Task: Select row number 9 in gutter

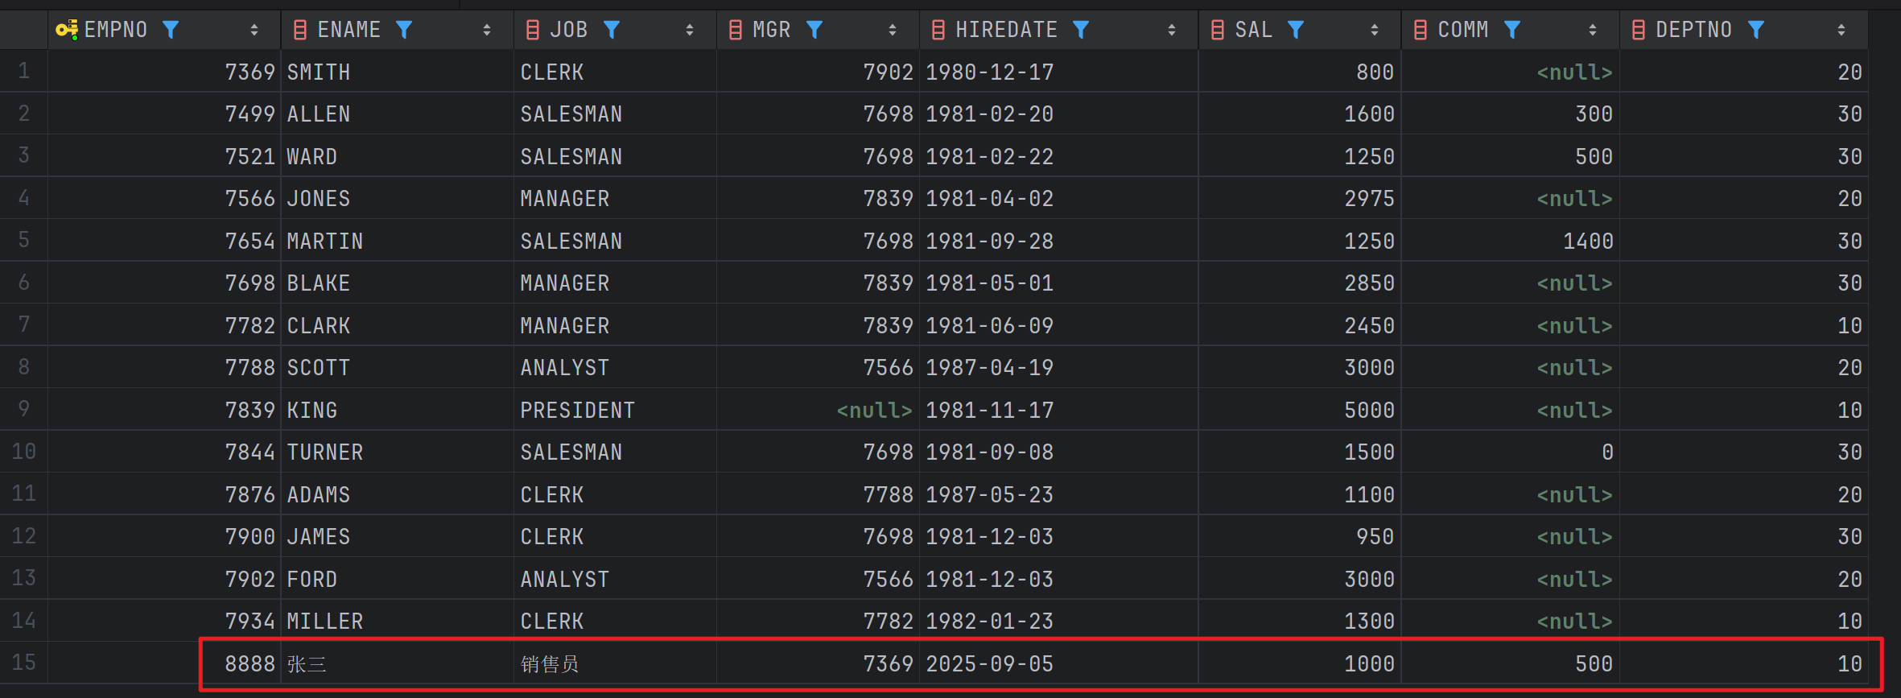Action: [x=23, y=409]
